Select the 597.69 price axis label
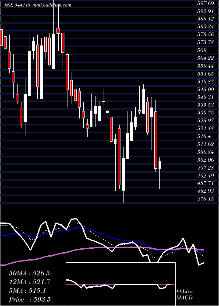The image size is (219, 306). pos(205,3)
